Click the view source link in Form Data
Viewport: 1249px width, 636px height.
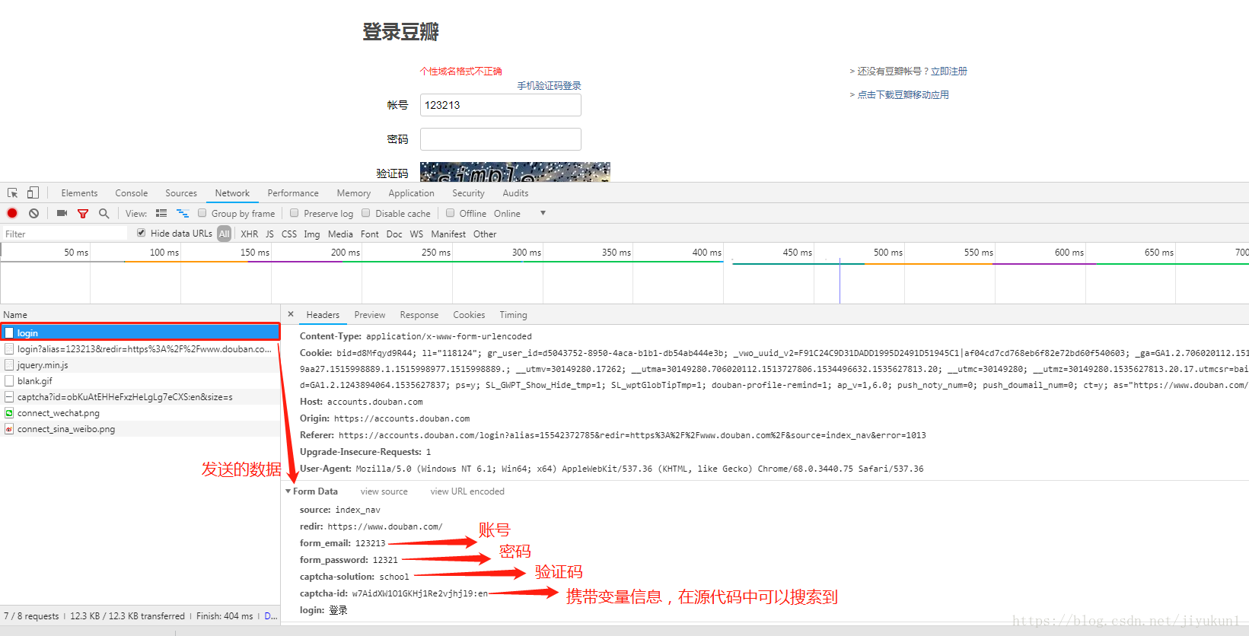(384, 491)
